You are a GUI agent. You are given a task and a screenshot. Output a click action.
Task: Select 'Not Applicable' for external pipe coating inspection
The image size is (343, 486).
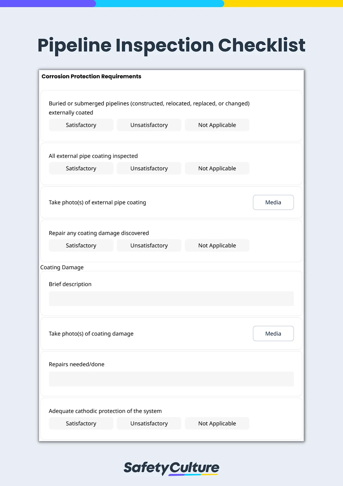217,168
